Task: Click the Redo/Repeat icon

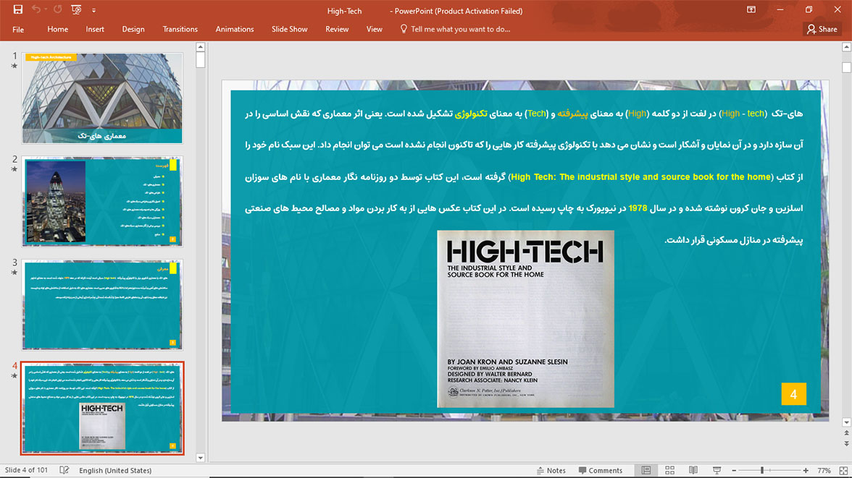Action: pos(58,10)
